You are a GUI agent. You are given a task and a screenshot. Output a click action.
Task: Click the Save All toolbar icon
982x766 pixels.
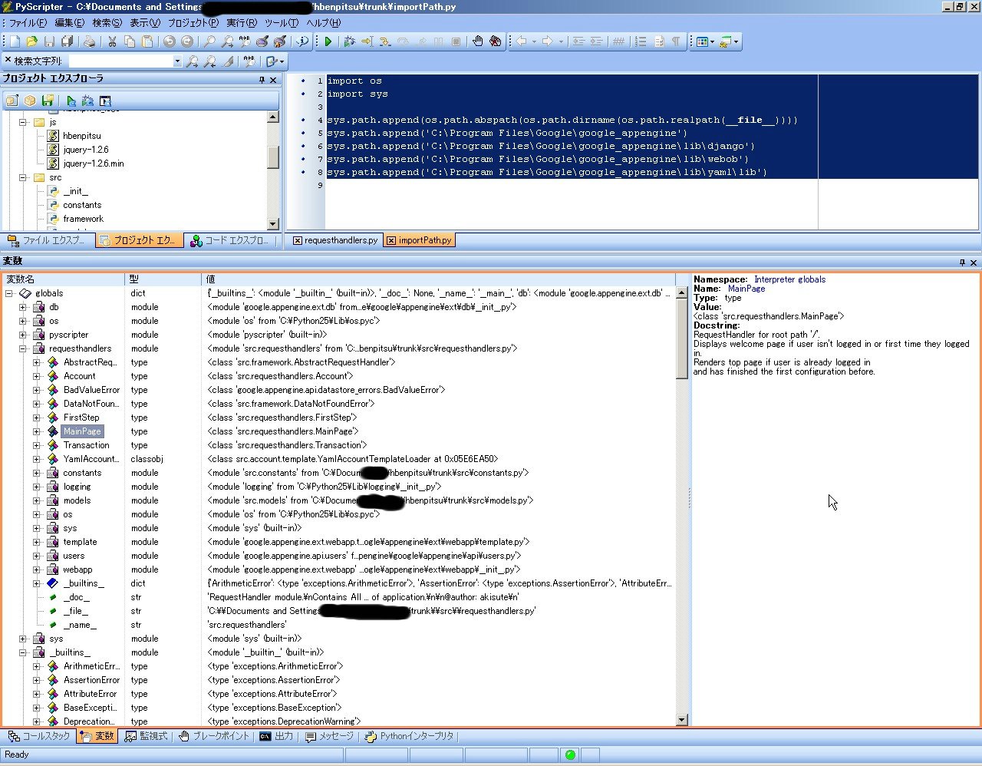[67, 41]
